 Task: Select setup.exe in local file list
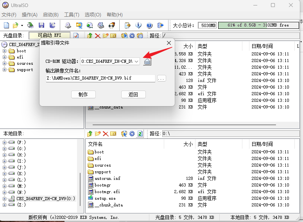coord(105,198)
